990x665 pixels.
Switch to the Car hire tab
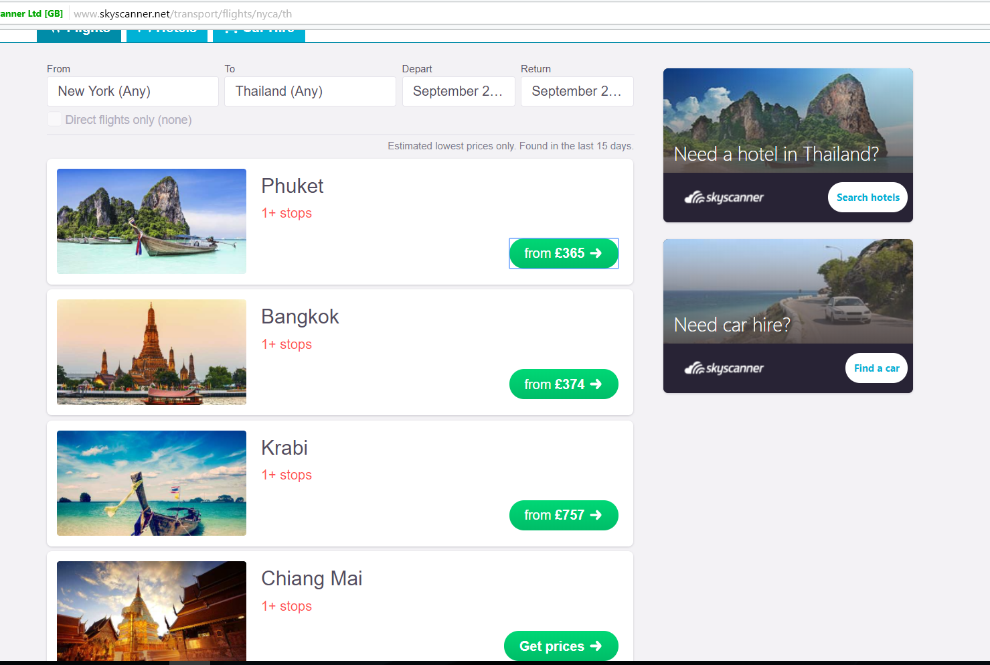(259, 34)
